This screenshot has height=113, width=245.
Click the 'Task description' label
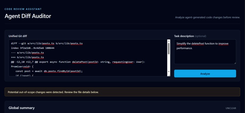pyautogui.click(x=184, y=36)
